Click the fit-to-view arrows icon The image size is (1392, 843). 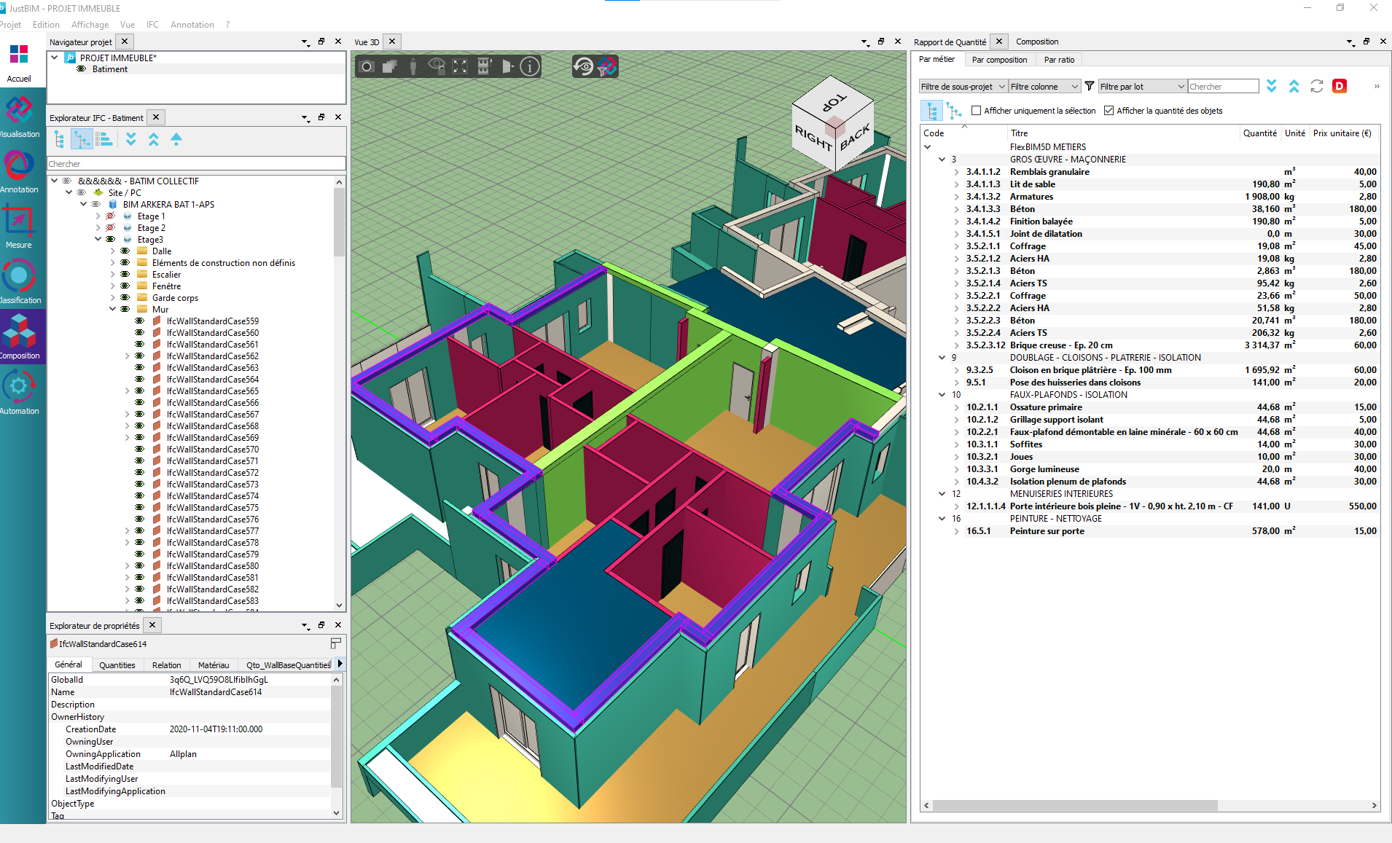[460, 67]
